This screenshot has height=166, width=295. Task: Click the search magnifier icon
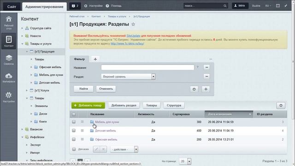(225, 6)
